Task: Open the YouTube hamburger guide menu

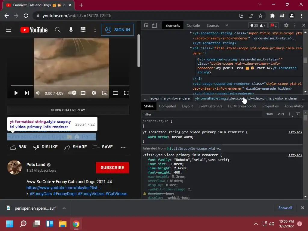Action: 8,30
